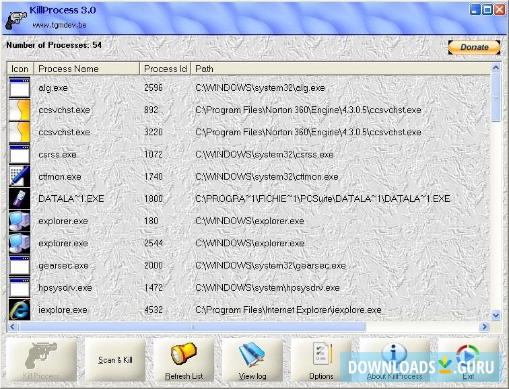Open the View log button
Image resolution: width=509 pixels, height=389 pixels.
coord(252,360)
